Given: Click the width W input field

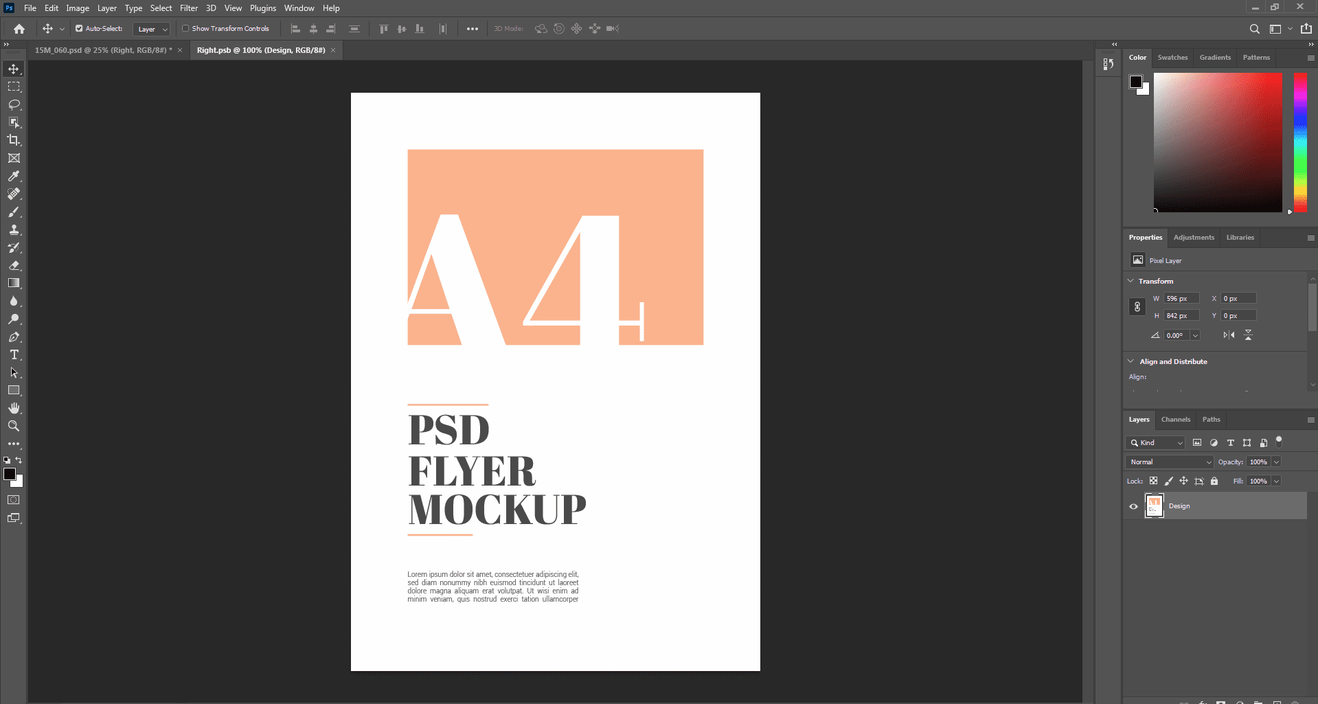Looking at the screenshot, I should pyautogui.click(x=1181, y=298).
